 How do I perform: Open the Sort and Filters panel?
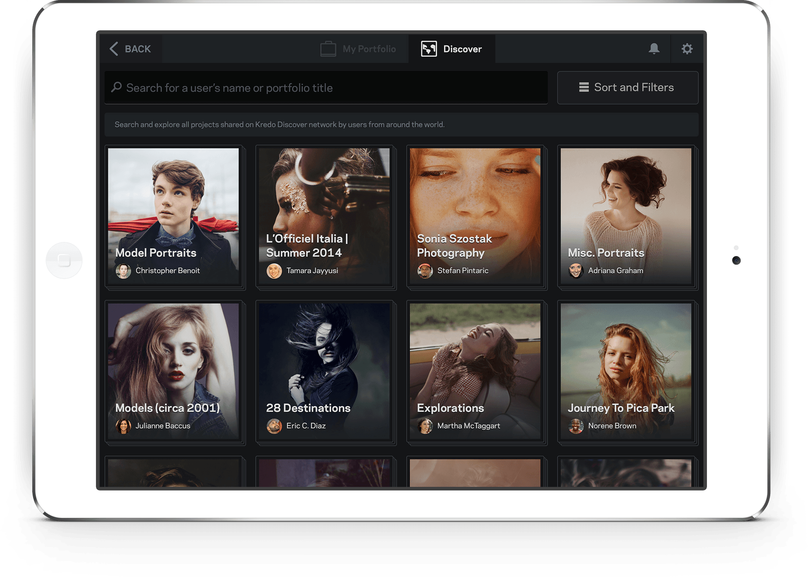point(628,87)
